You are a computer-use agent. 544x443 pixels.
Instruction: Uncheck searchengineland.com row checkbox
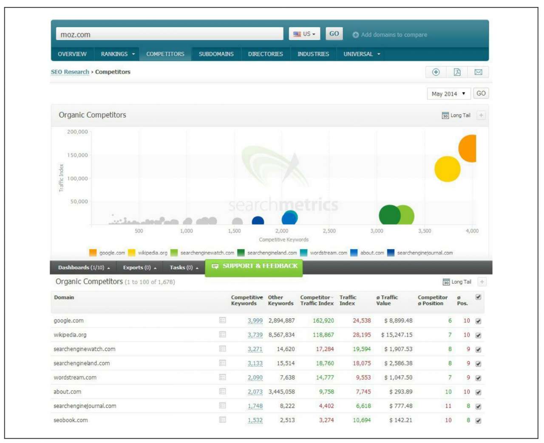[x=478, y=364]
